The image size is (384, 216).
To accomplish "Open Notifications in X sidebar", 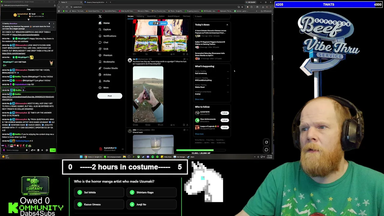I will tap(107, 36).
